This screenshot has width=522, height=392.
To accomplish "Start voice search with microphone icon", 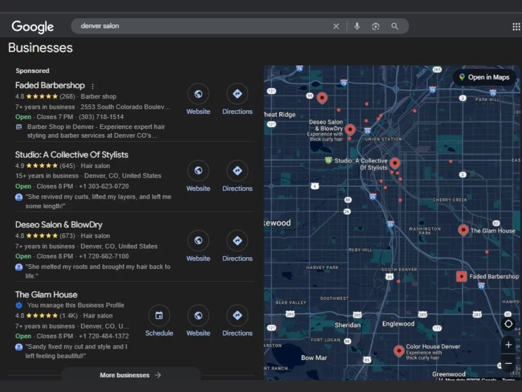I will (x=357, y=26).
